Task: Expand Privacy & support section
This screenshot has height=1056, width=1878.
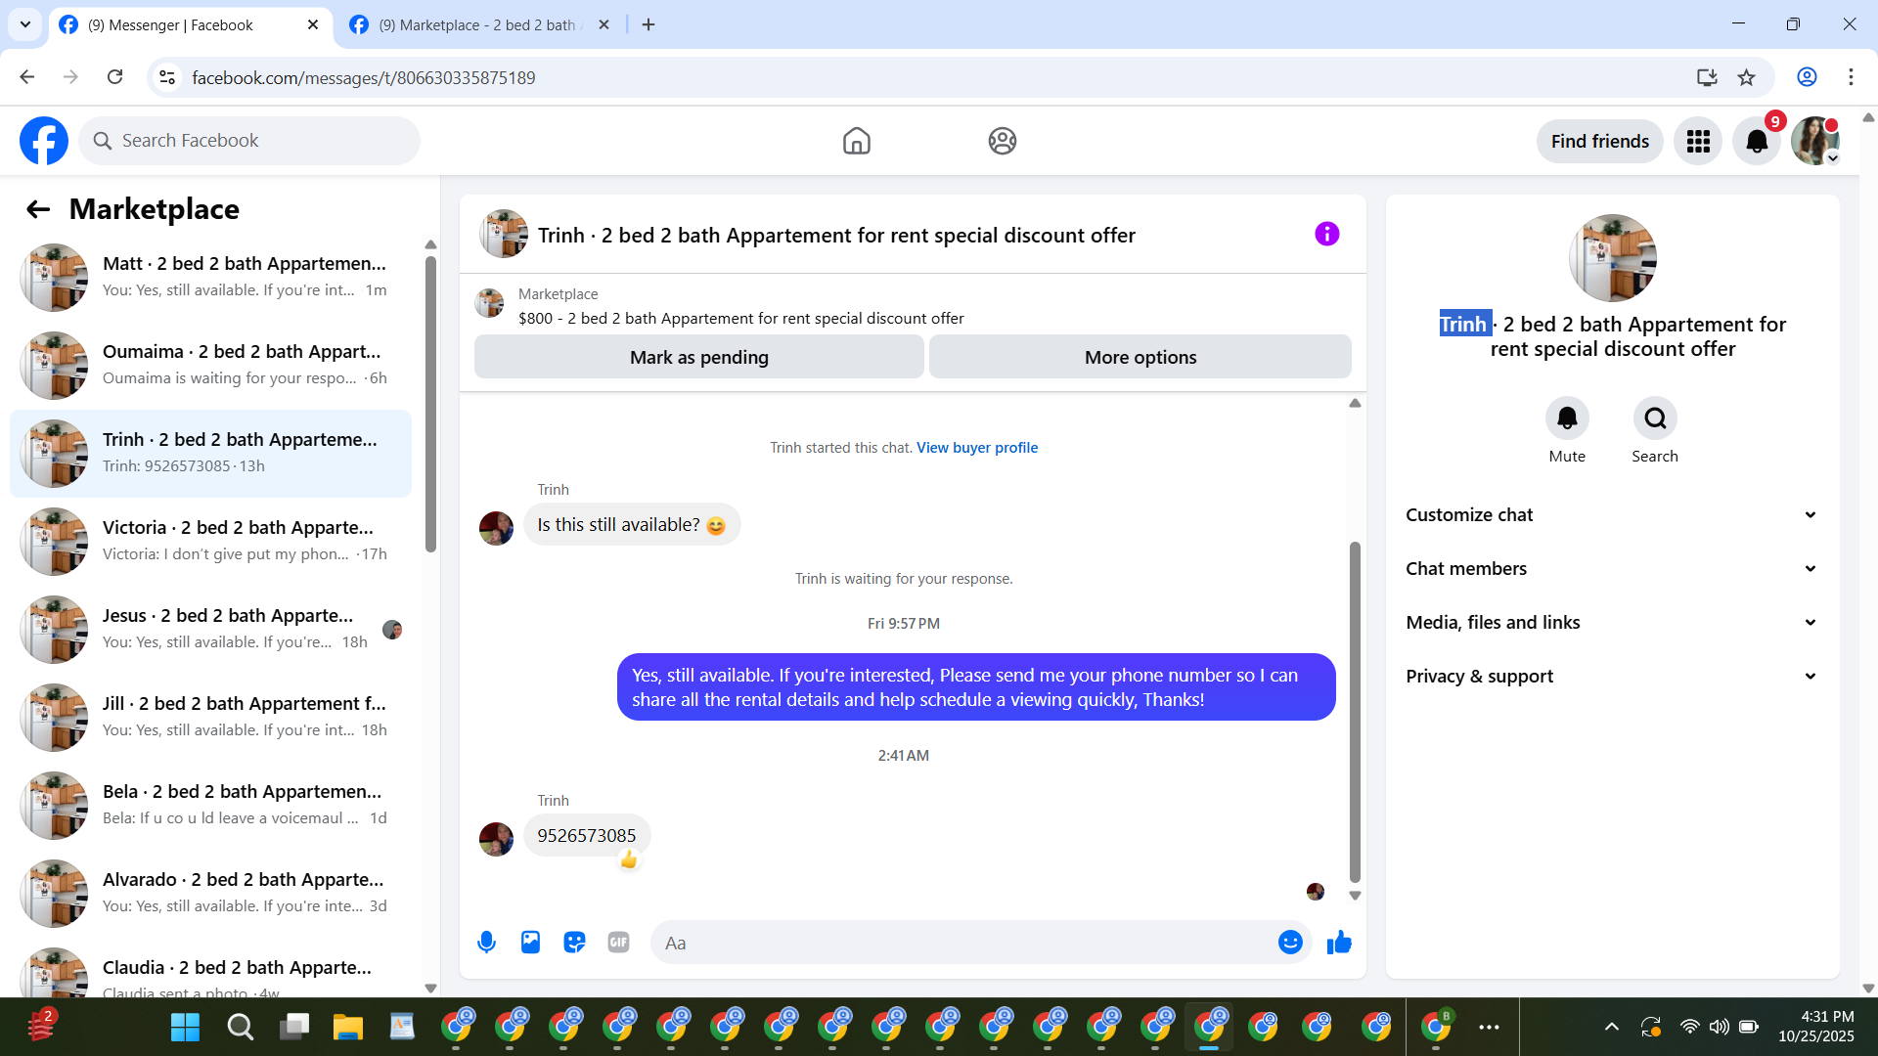Action: point(1612,677)
